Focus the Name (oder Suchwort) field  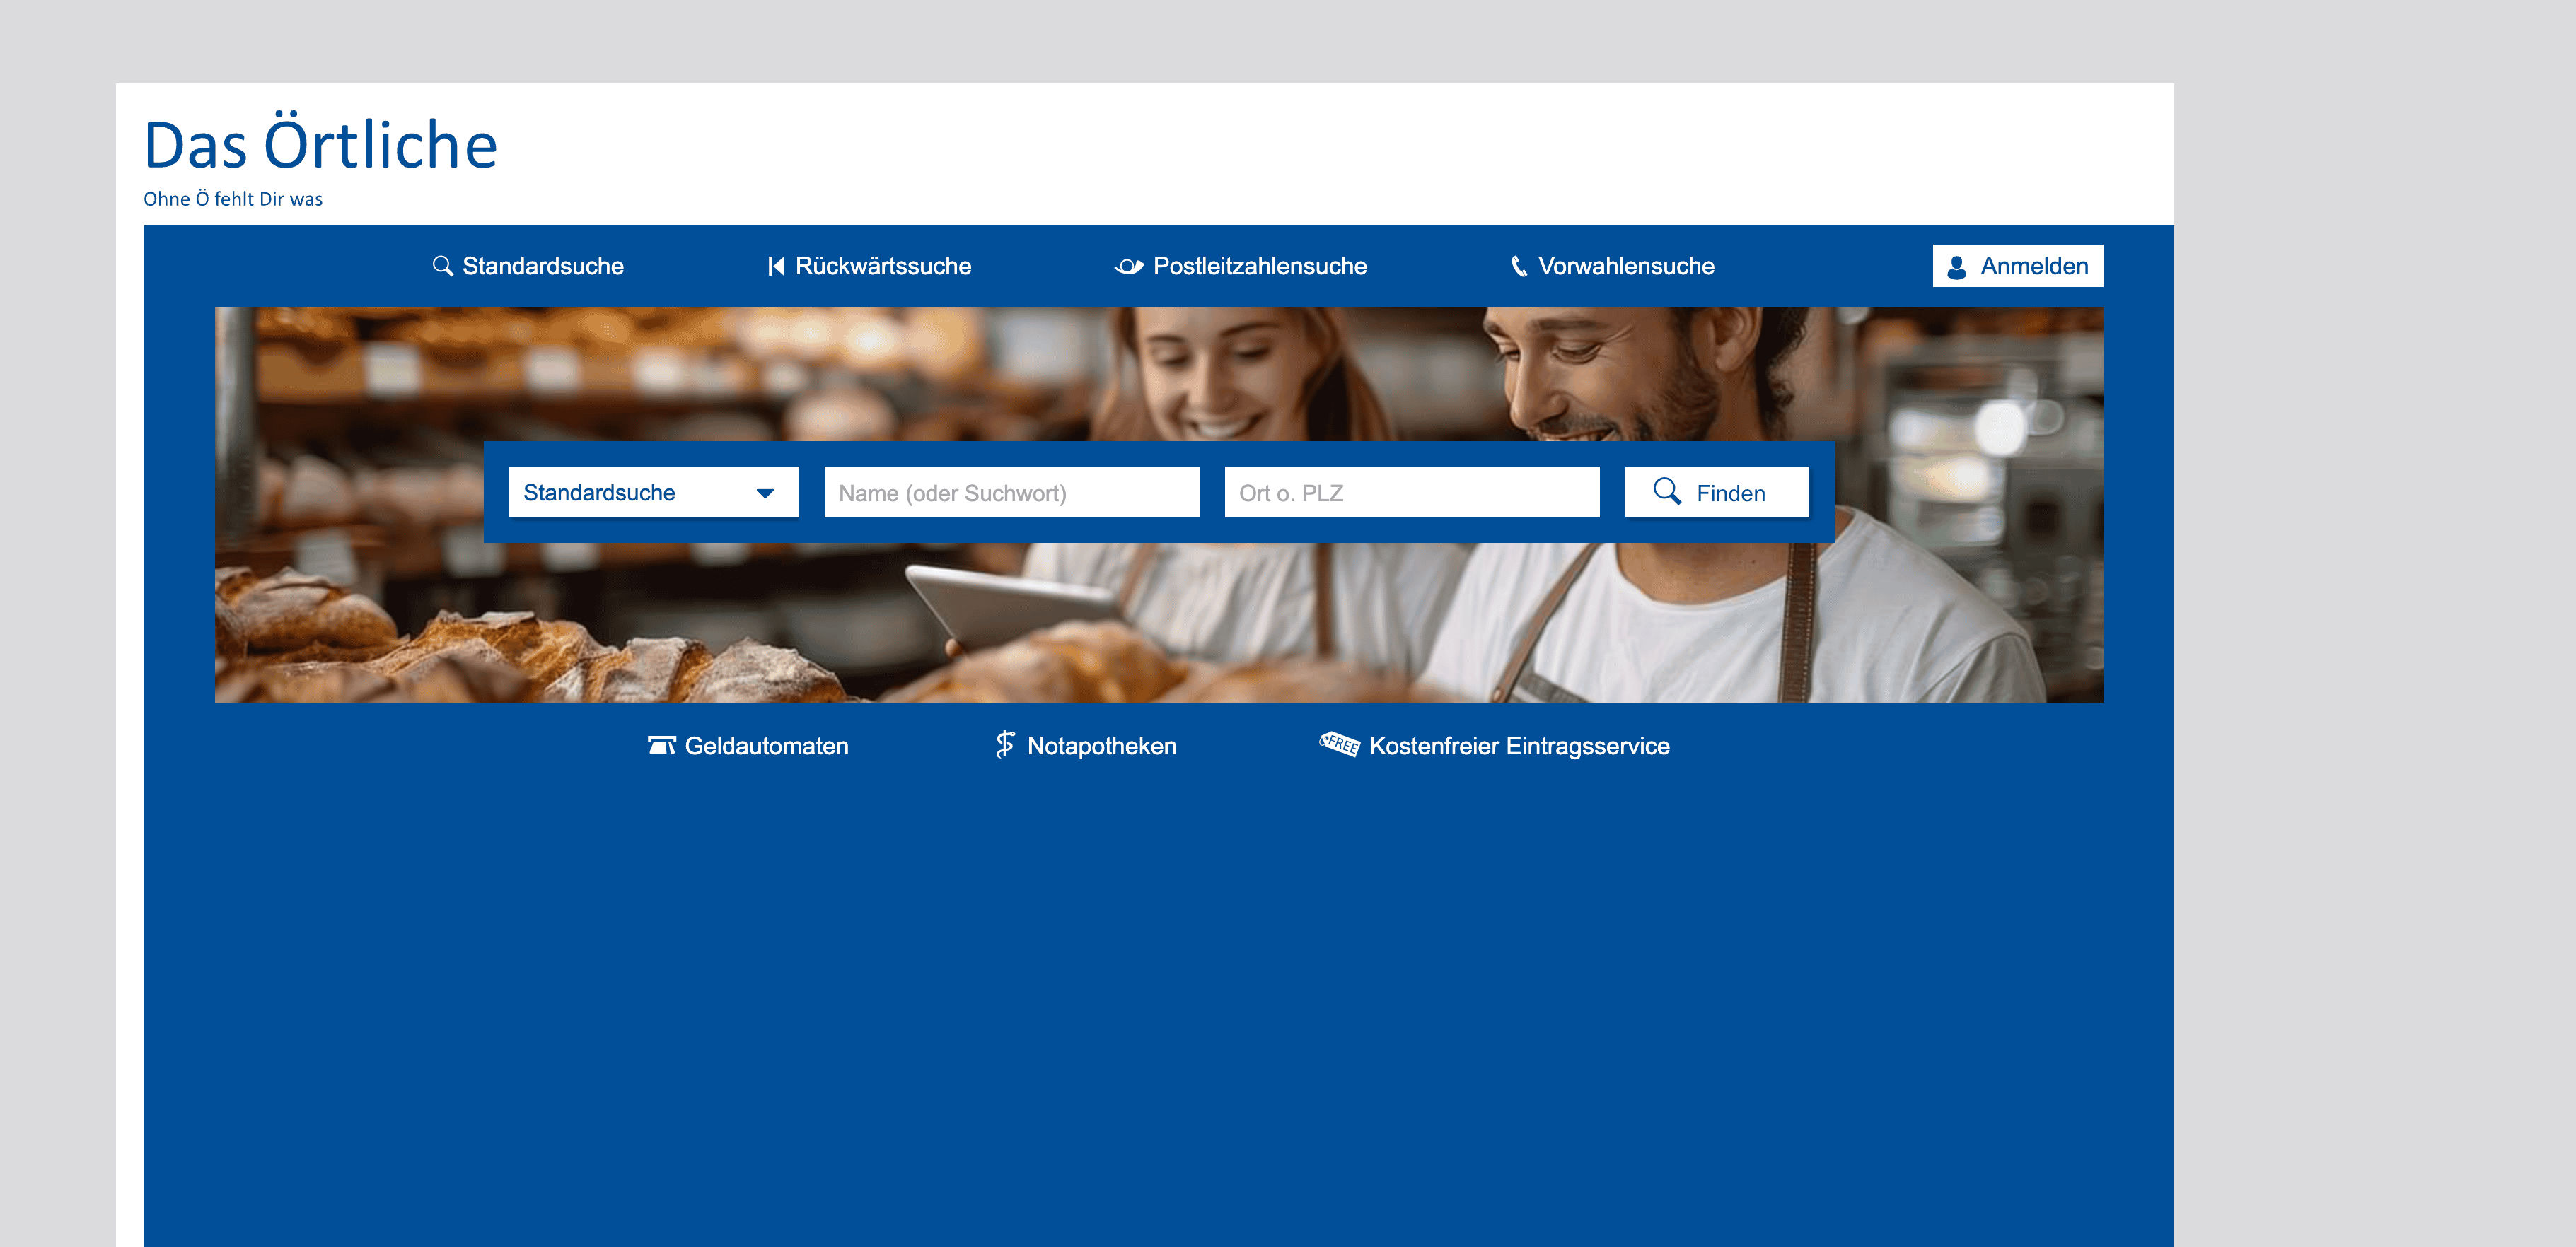pos(1011,493)
